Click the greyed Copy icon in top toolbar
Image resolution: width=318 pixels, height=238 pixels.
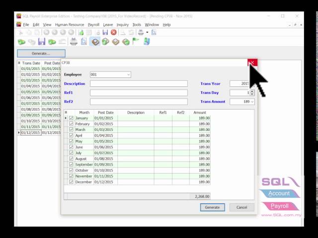point(29,32)
